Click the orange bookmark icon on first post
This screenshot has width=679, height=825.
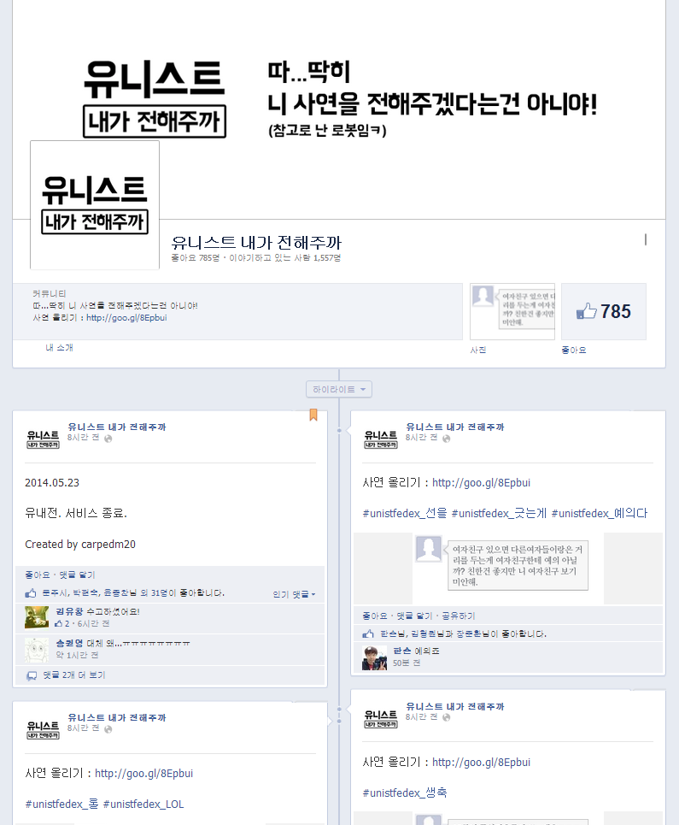click(x=313, y=415)
